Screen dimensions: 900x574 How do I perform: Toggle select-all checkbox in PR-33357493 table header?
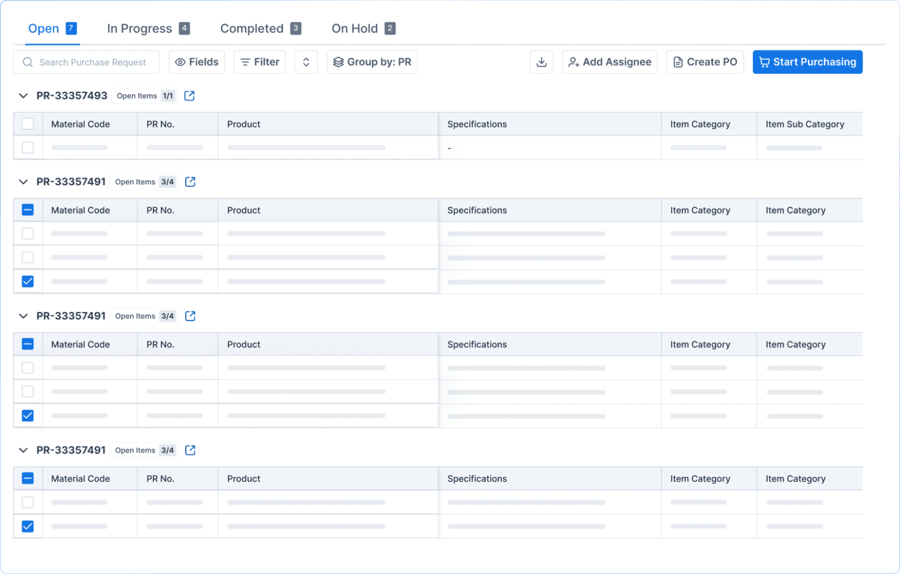[x=28, y=124]
